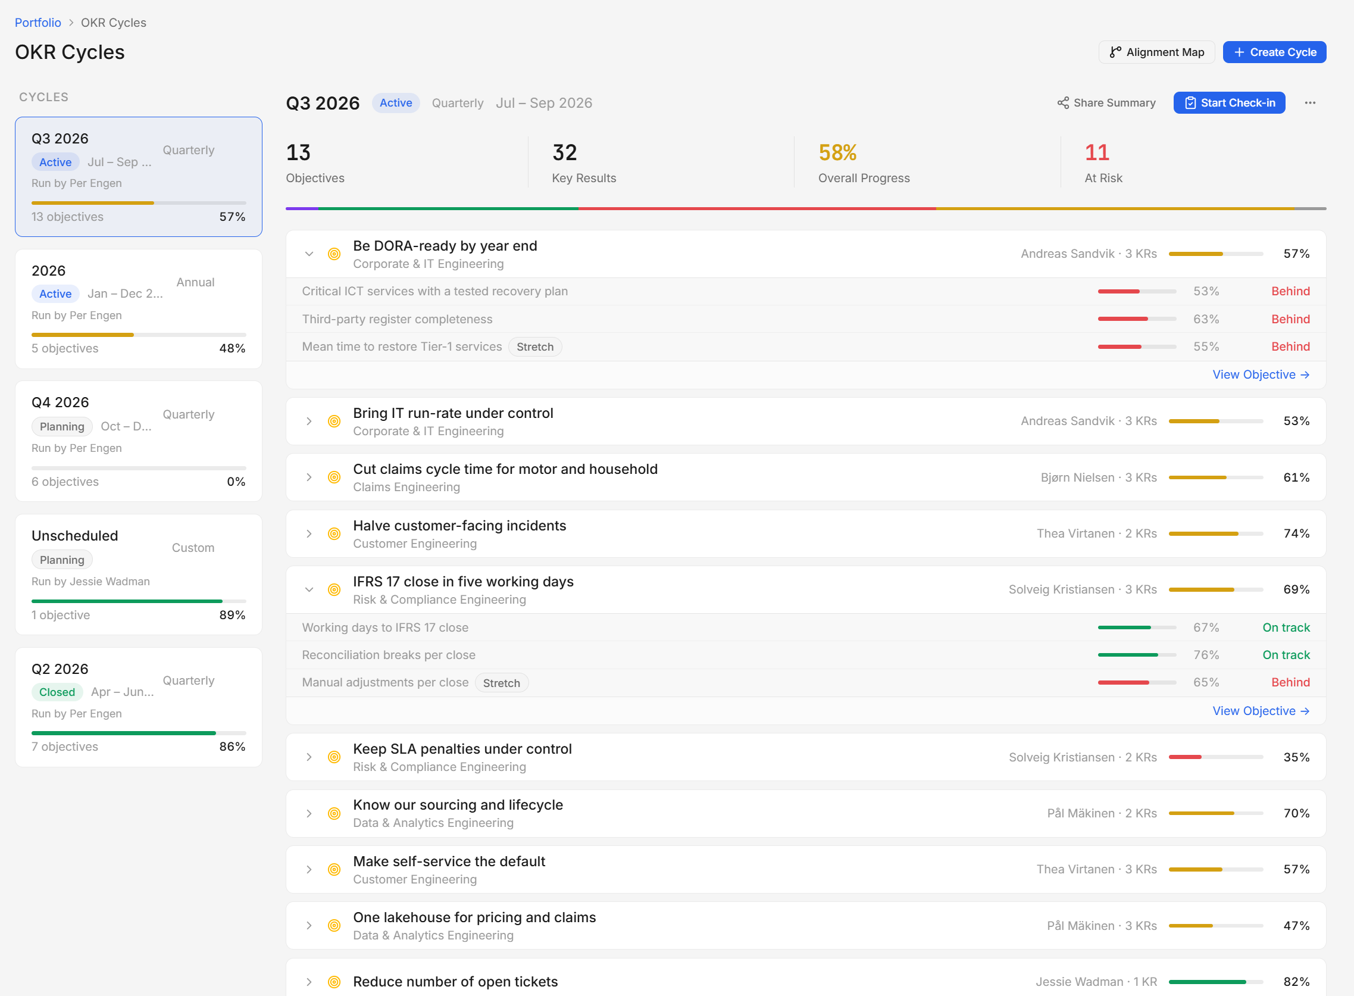1354x996 pixels.
Task: Click target icon beside Know our sourcing
Action: point(334,813)
